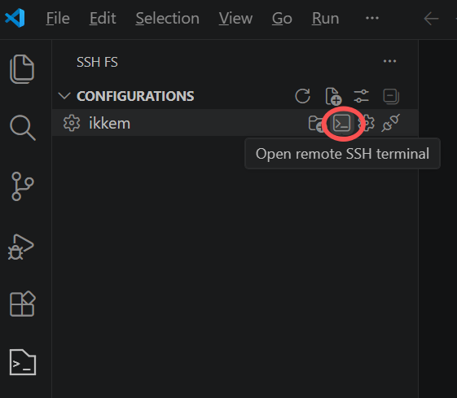Viewport: 457px width, 398px height.
Task: Select the ikkem configuration entry
Action: [235, 123]
